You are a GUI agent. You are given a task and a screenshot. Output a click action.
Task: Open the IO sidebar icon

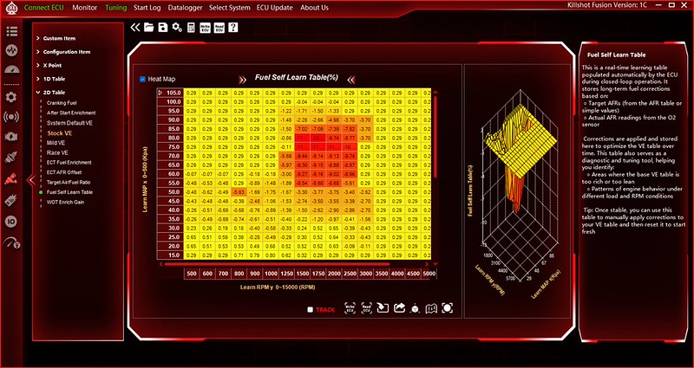(11, 221)
